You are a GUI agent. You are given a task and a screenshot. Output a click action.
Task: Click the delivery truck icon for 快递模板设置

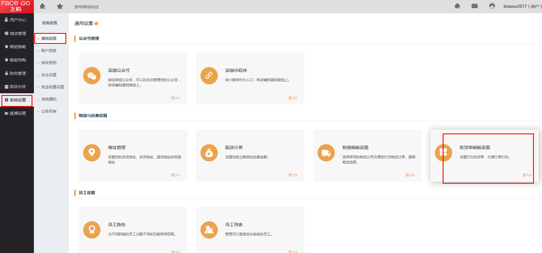coord(326,153)
